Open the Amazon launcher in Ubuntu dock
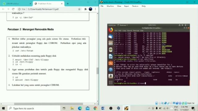 (111, 76)
